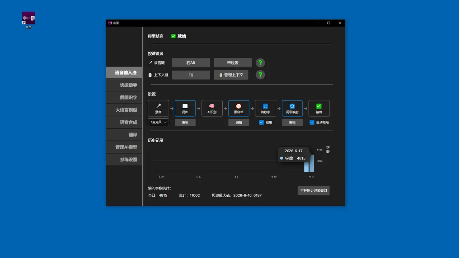Open the 大语言模型 tab
459x258 pixels.
(124, 110)
